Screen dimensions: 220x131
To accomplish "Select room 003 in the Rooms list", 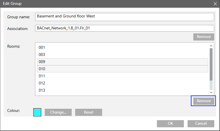I will point(42,55).
